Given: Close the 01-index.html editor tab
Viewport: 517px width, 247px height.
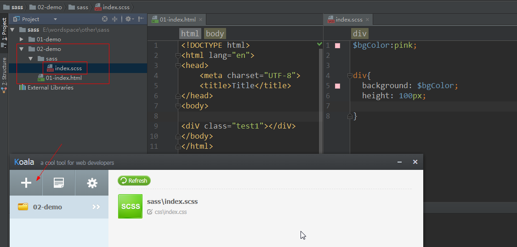Looking at the screenshot, I should pyautogui.click(x=201, y=20).
